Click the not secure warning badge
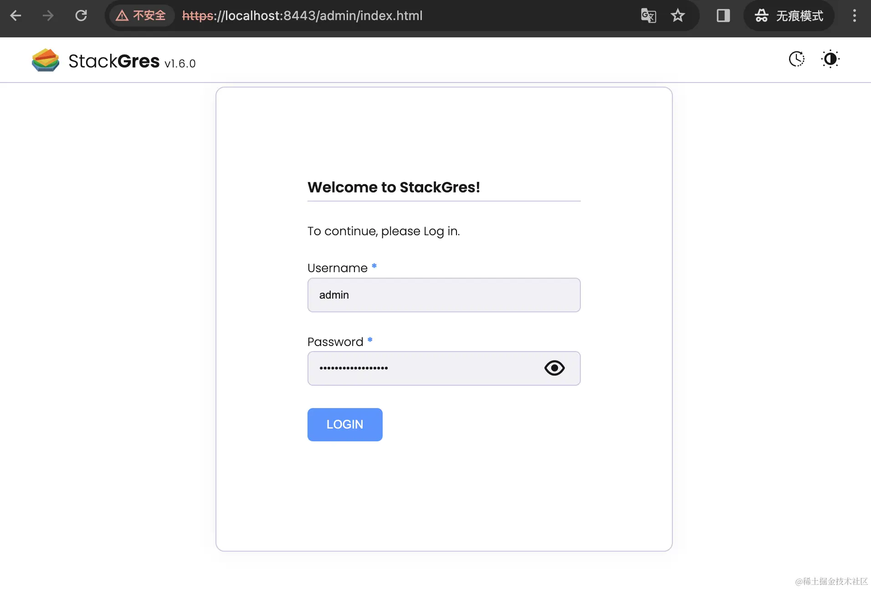Image resolution: width=871 pixels, height=589 pixels. click(x=141, y=15)
